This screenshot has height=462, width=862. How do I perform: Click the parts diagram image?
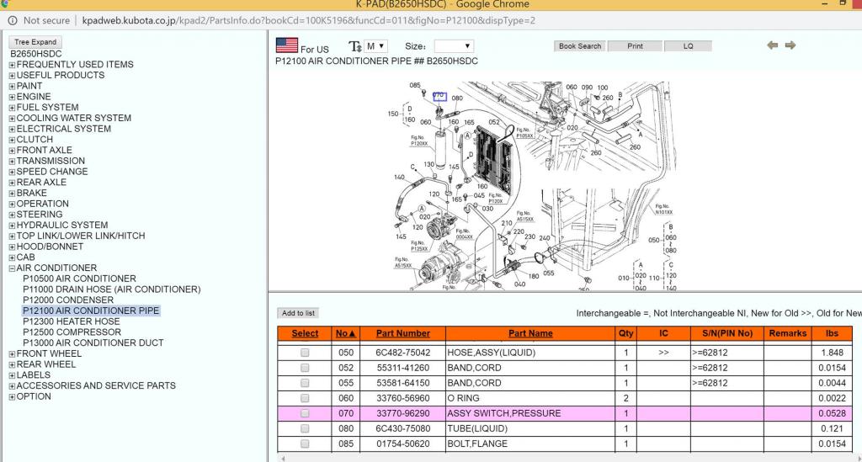pos(530,185)
